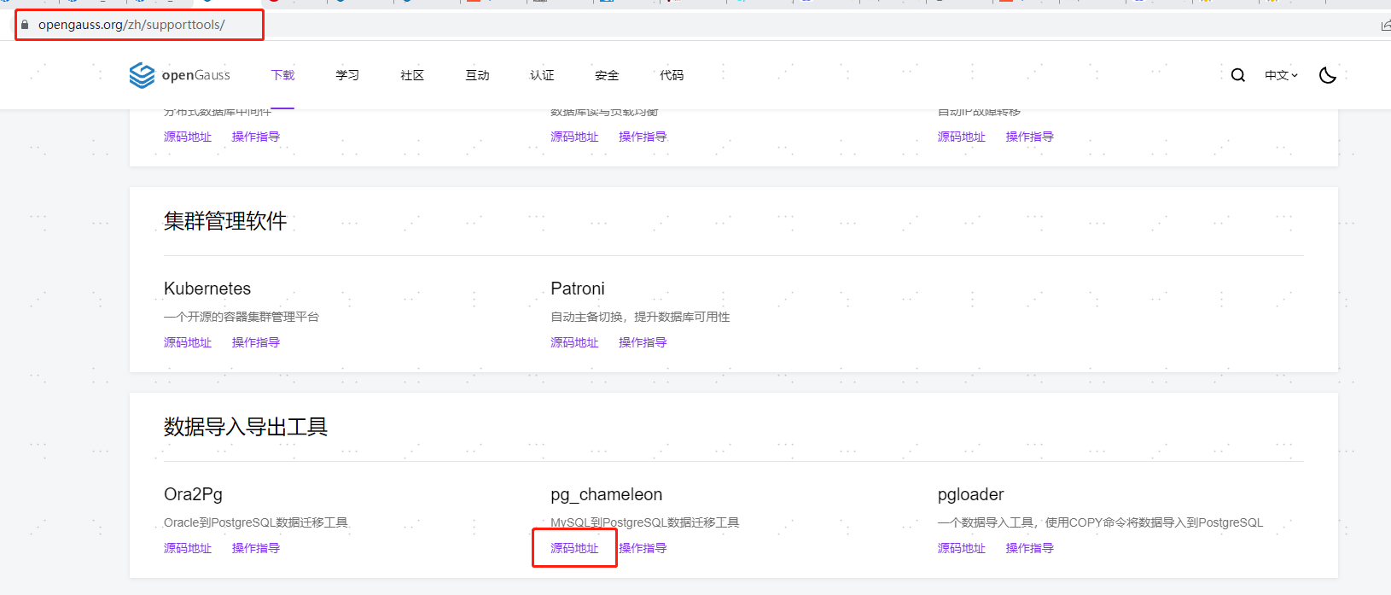
Task: Open pgloader 操作指导 link
Action: [x=1030, y=548]
